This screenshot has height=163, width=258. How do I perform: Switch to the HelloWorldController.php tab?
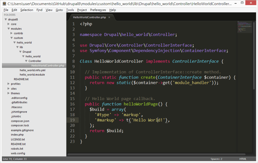90,17
